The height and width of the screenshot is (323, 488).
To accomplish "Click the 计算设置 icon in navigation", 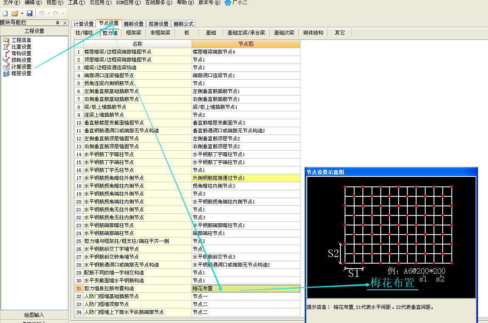I will coord(6,66).
